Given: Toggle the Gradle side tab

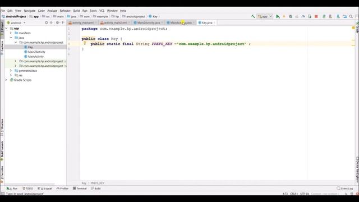Looking at the screenshot, I should click(x=357, y=27).
